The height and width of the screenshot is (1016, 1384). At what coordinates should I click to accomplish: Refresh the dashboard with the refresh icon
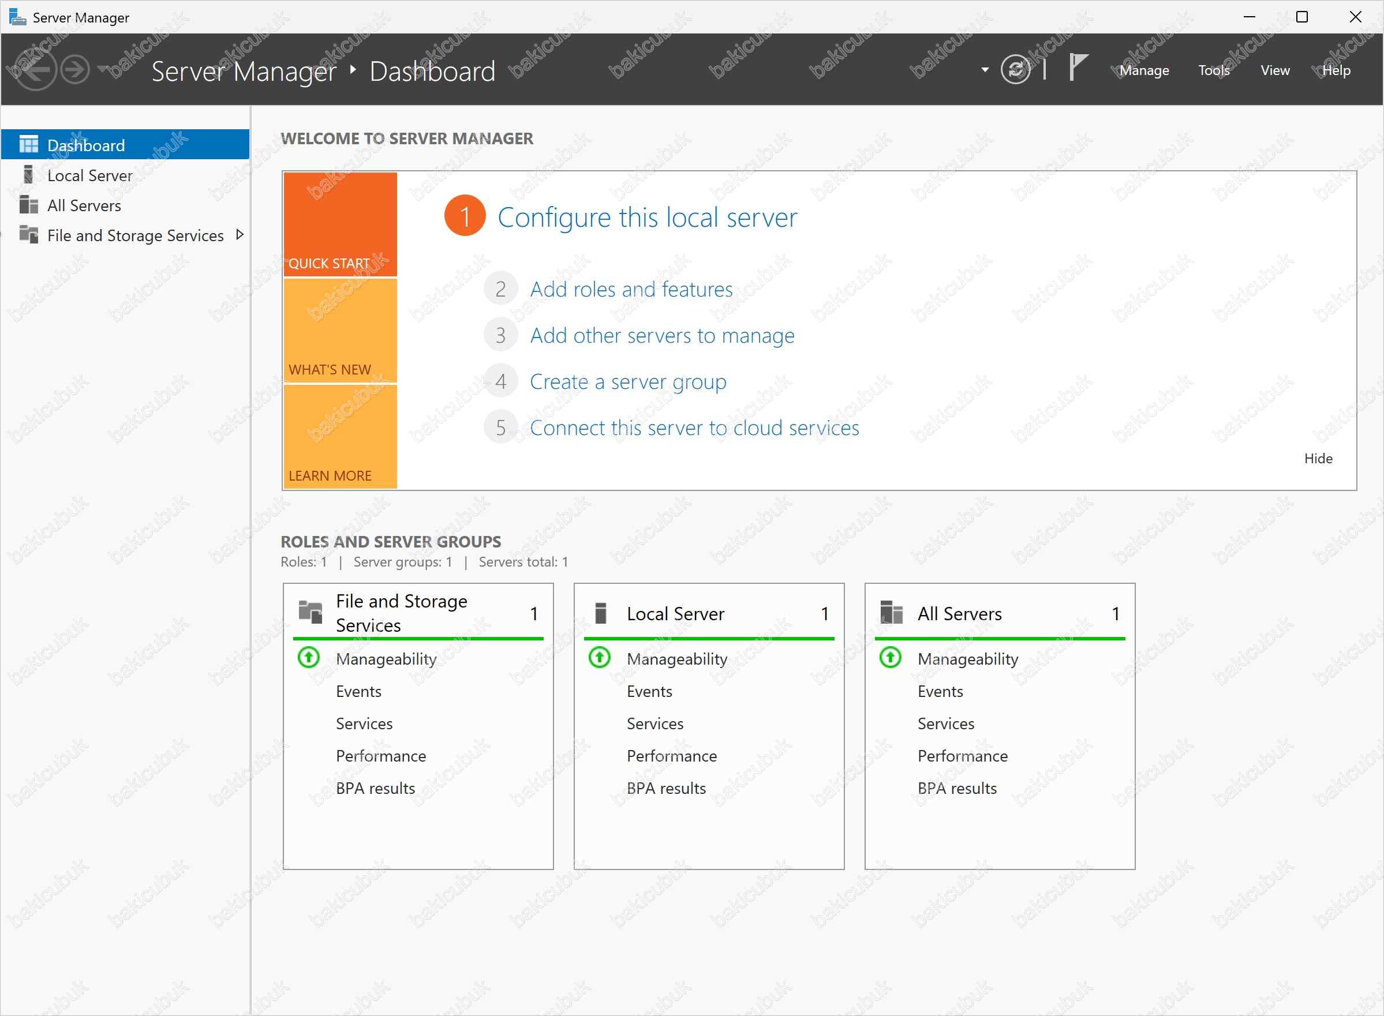click(x=1016, y=69)
